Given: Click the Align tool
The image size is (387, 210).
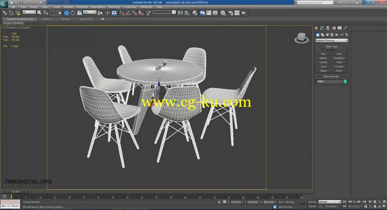Looking at the screenshot, I should click(187, 13).
